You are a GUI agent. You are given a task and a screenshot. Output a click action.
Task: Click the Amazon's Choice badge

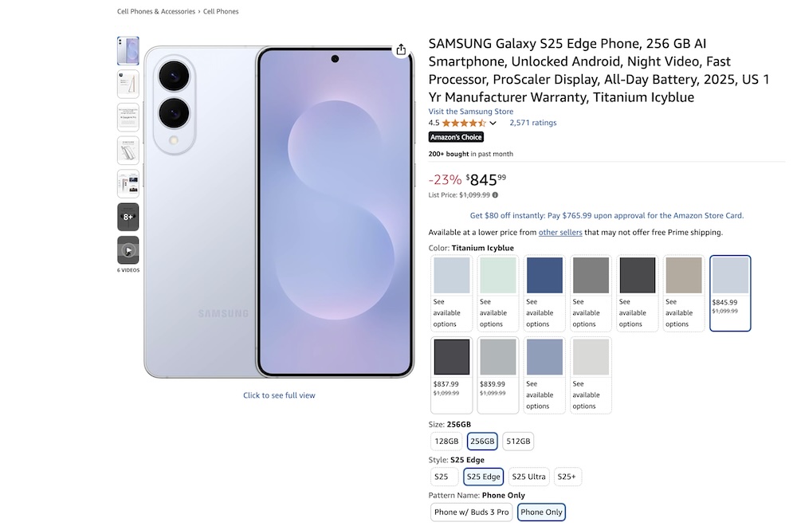(456, 137)
